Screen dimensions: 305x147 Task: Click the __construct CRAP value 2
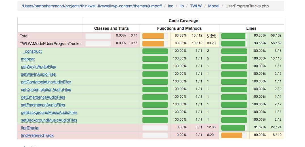208,51
